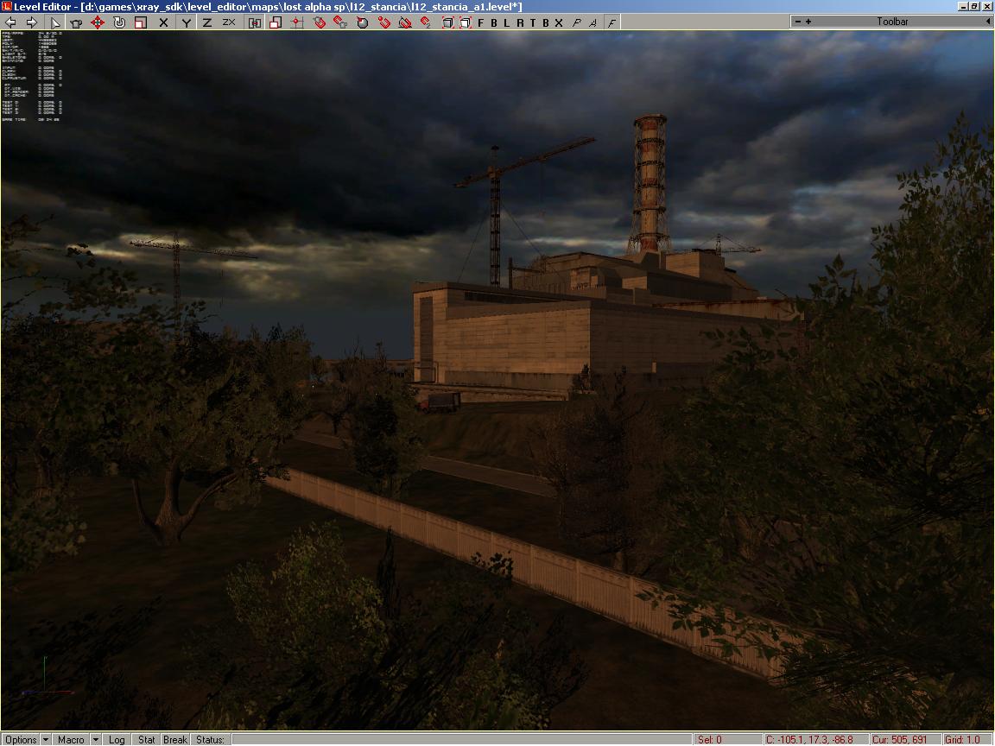Choose the Add object tool
The height and width of the screenshot is (746, 995).
(76, 22)
